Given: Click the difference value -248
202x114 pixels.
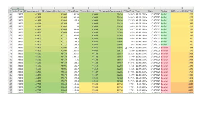Looking at the screenshot, I should [x=182, y=48].
